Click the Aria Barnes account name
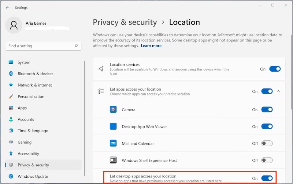 point(36,23)
